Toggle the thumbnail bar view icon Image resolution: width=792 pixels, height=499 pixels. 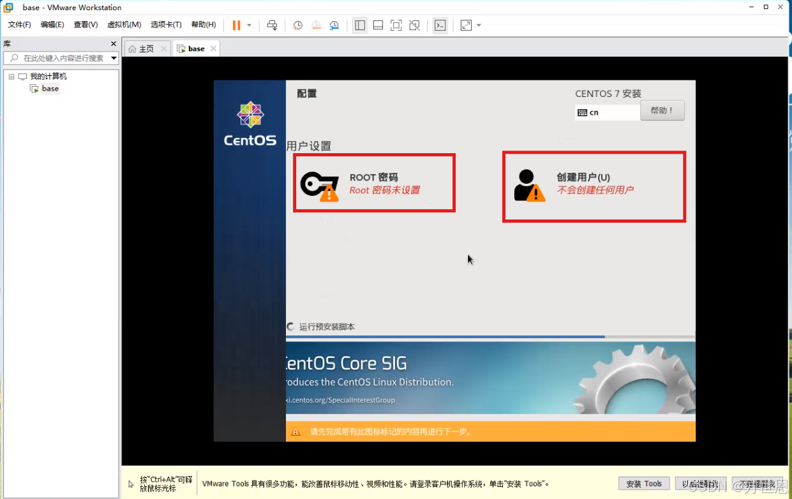[x=378, y=26]
